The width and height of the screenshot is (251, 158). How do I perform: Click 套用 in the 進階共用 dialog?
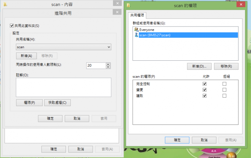pos(104,119)
